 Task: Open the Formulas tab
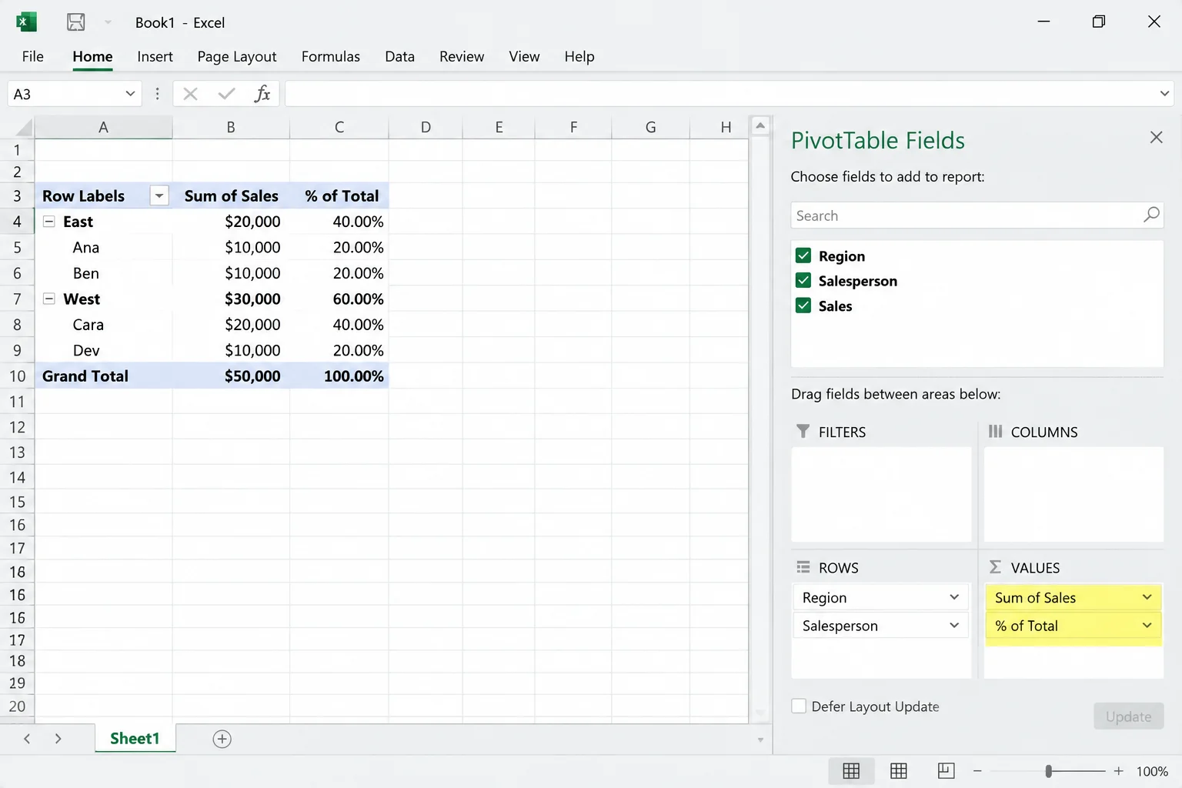click(331, 56)
